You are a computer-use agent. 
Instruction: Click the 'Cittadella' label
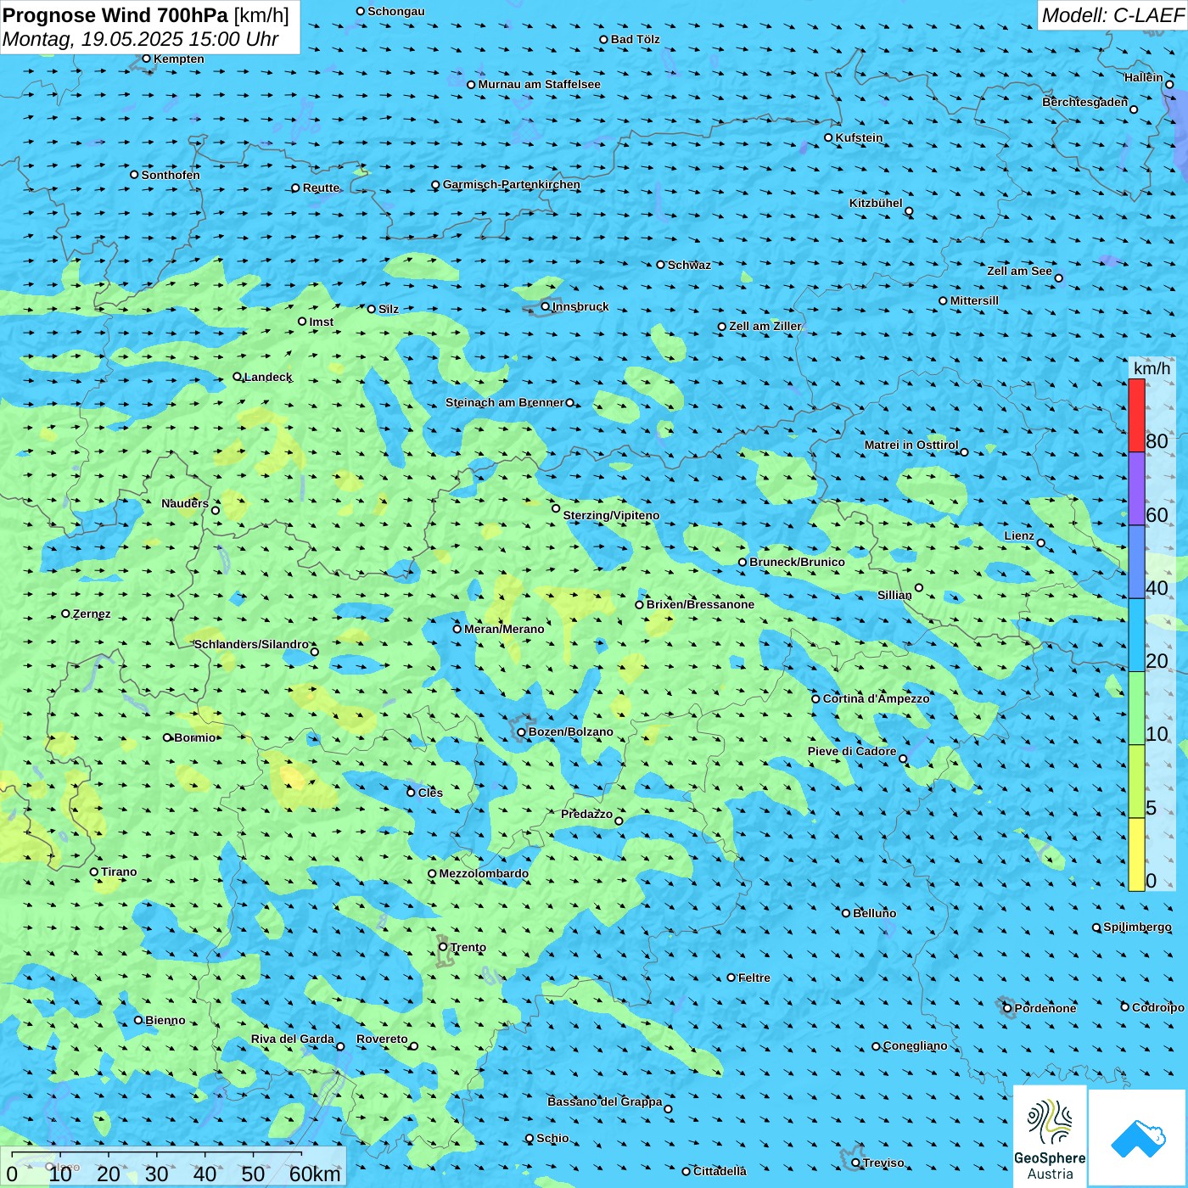click(720, 1171)
